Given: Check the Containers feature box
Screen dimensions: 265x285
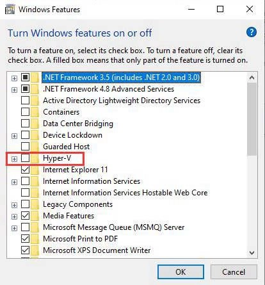Looking at the screenshot, I should [25, 112].
